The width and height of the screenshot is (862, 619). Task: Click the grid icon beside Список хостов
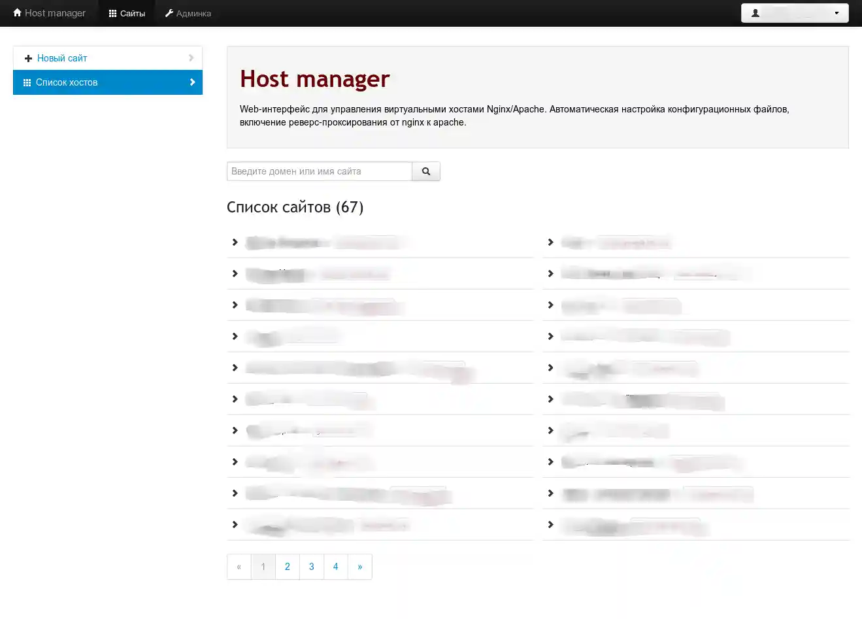click(27, 82)
